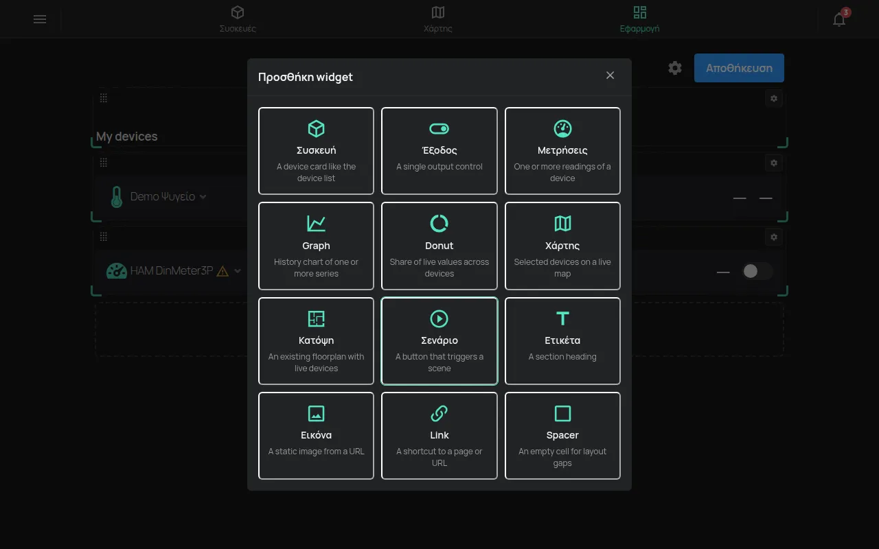Add the Μετρήσεις gauge widget
This screenshot has height=549, width=879.
coord(562,150)
